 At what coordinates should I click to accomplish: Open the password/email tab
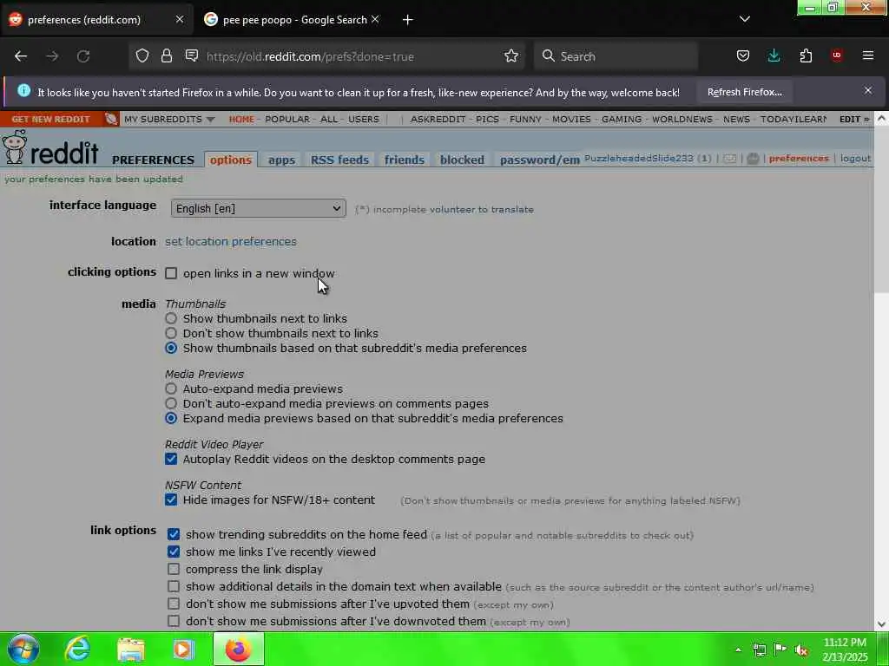click(x=539, y=160)
